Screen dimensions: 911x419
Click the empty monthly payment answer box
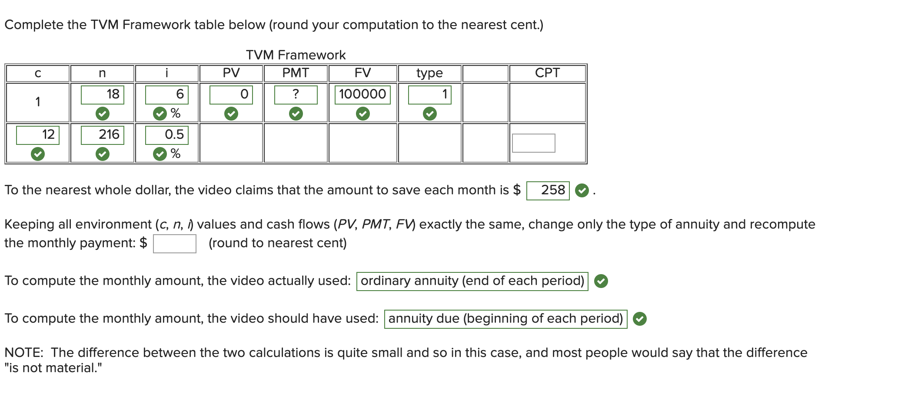click(174, 243)
